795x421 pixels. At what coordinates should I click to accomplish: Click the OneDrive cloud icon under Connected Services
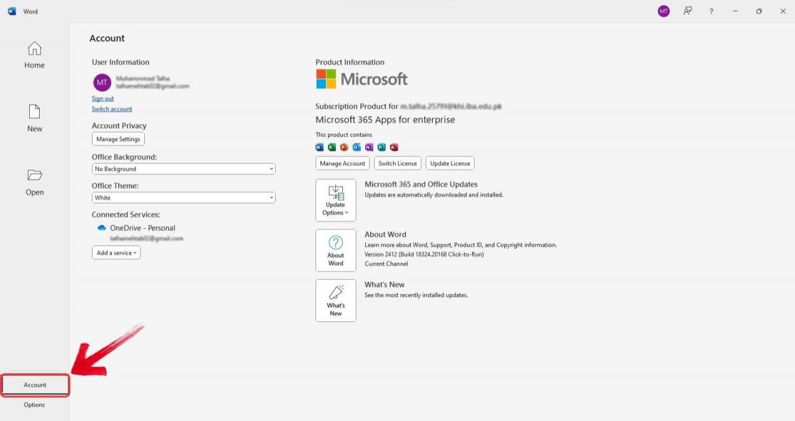click(102, 227)
